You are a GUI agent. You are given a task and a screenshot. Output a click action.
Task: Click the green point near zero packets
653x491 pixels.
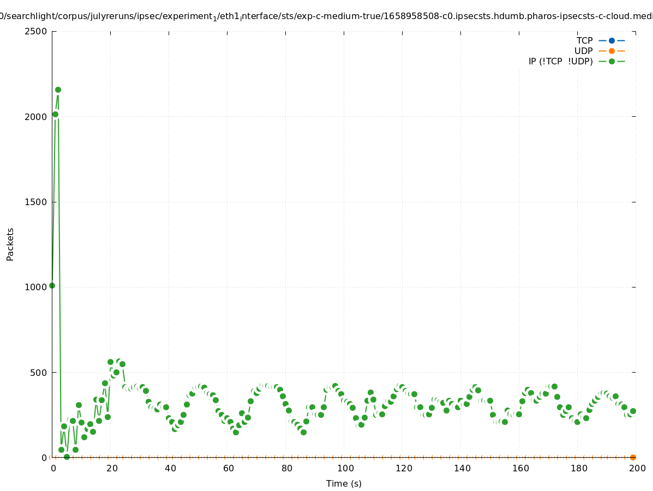pos(67,457)
